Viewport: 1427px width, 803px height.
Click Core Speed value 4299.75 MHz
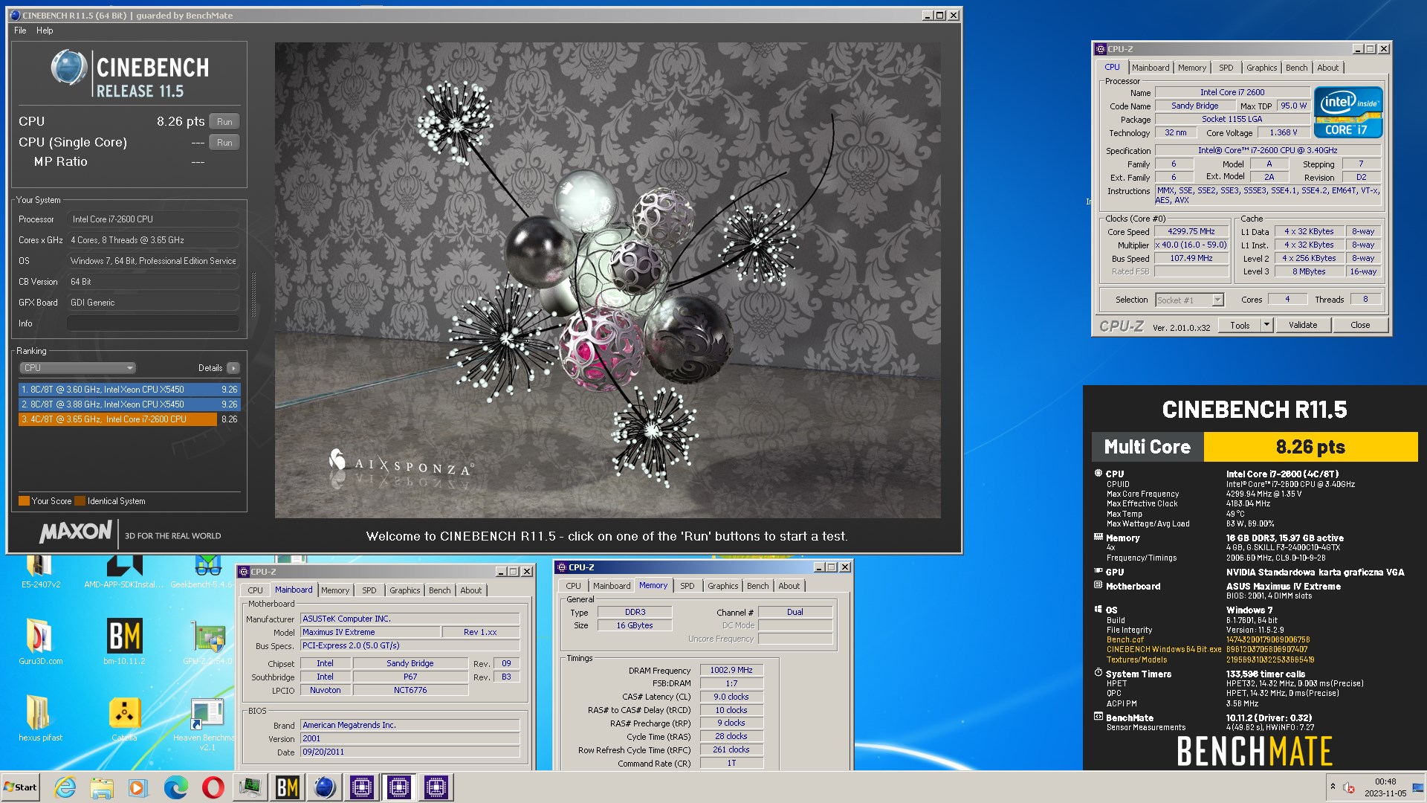pyautogui.click(x=1191, y=231)
